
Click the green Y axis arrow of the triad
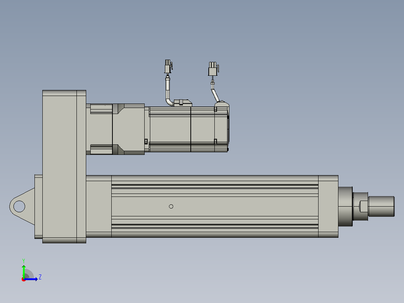pos(24,271)
